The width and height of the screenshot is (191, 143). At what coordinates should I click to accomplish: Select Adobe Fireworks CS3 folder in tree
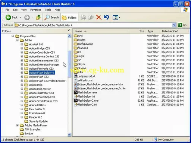coord(41,69)
